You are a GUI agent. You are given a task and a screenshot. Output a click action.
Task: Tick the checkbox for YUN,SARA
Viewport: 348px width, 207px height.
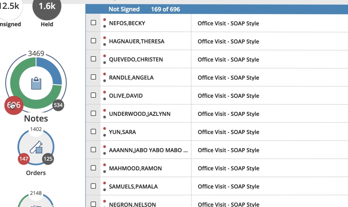[94, 131]
